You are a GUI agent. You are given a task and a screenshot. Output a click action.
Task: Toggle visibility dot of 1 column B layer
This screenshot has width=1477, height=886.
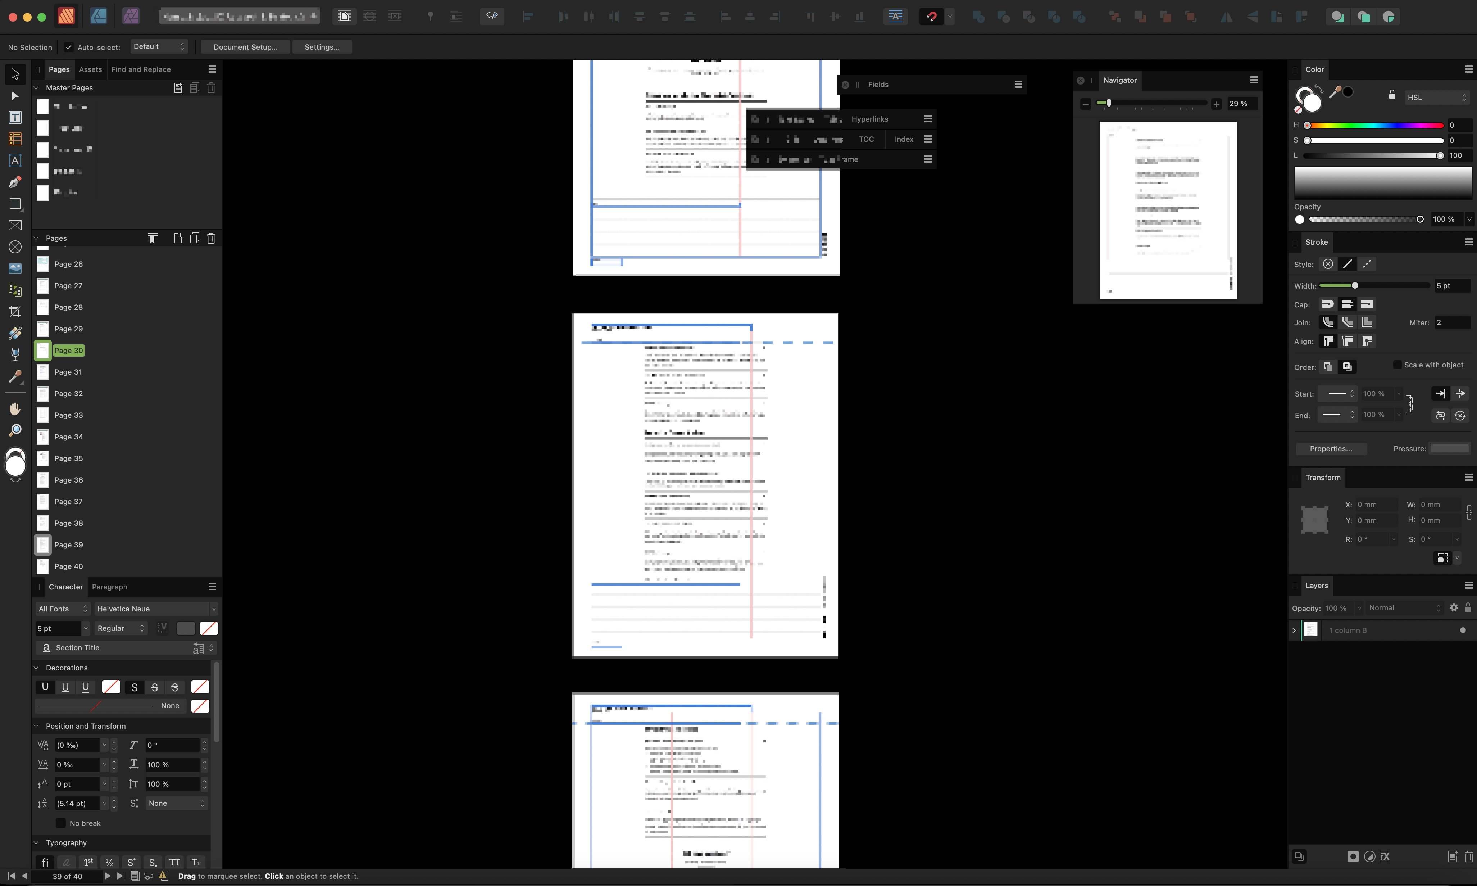(x=1463, y=630)
